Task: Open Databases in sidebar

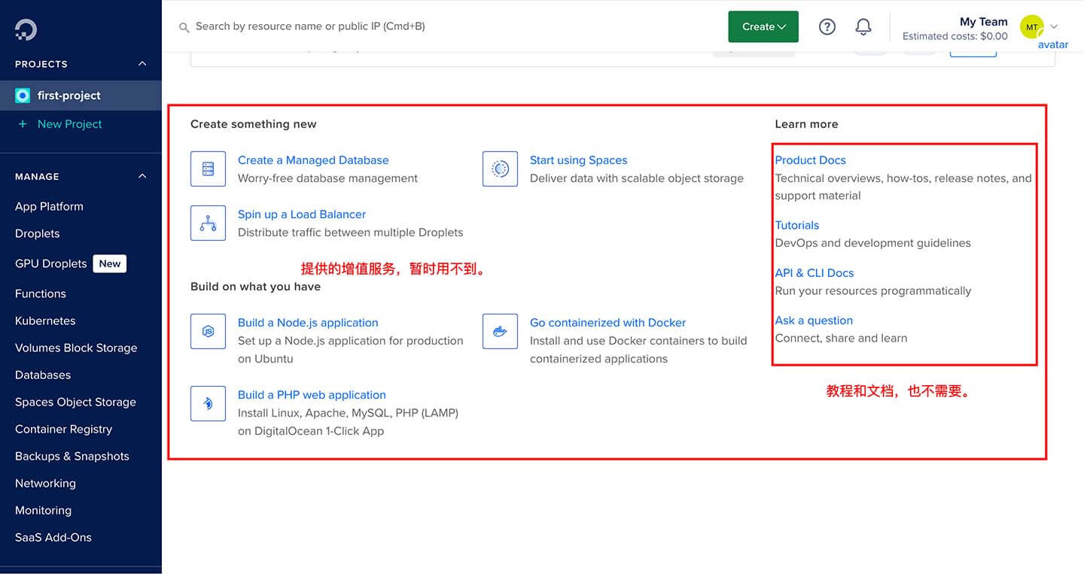Action: [43, 375]
